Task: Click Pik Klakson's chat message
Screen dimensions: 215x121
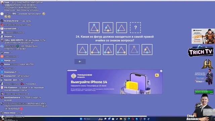Action: [x=24, y=89]
